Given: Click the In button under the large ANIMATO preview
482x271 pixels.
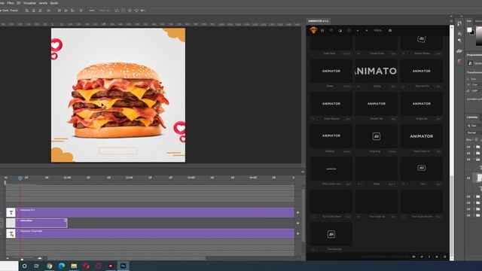Looking at the screenshot, I should click(x=358, y=87).
